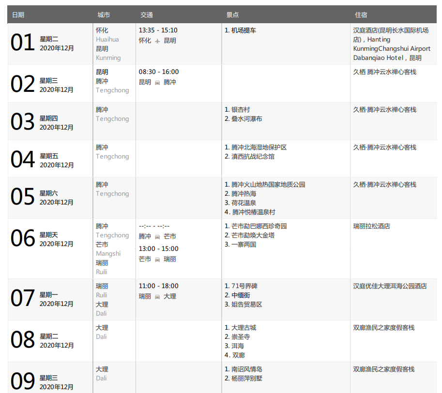Select the 滇西抗战纪念馆 attraction
Viewport: 442px width, 393px height.
(x=253, y=157)
